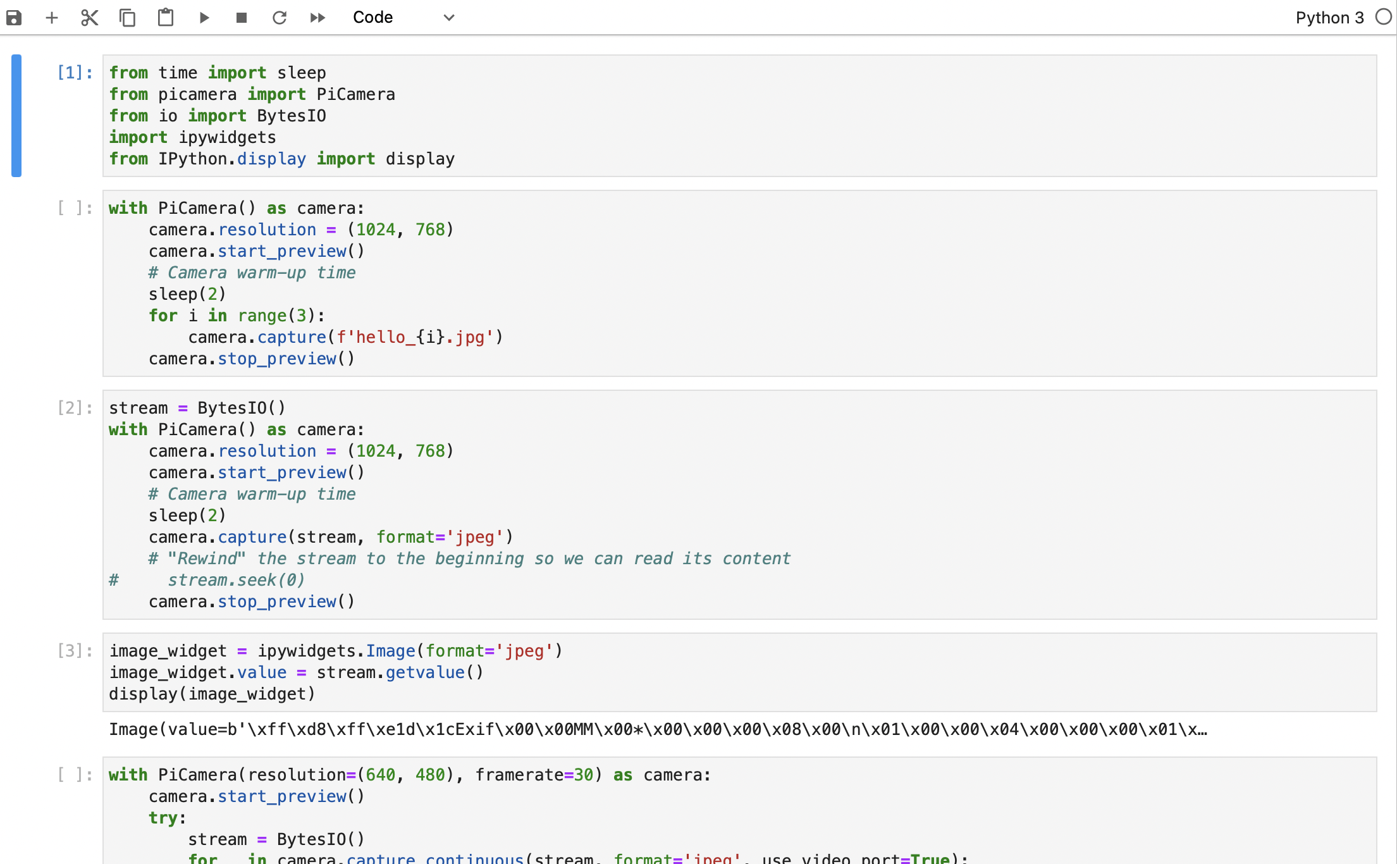Restart the kernel
Image resolution: width=1397 pixels, height=864 pixels.
coord(280,18)
